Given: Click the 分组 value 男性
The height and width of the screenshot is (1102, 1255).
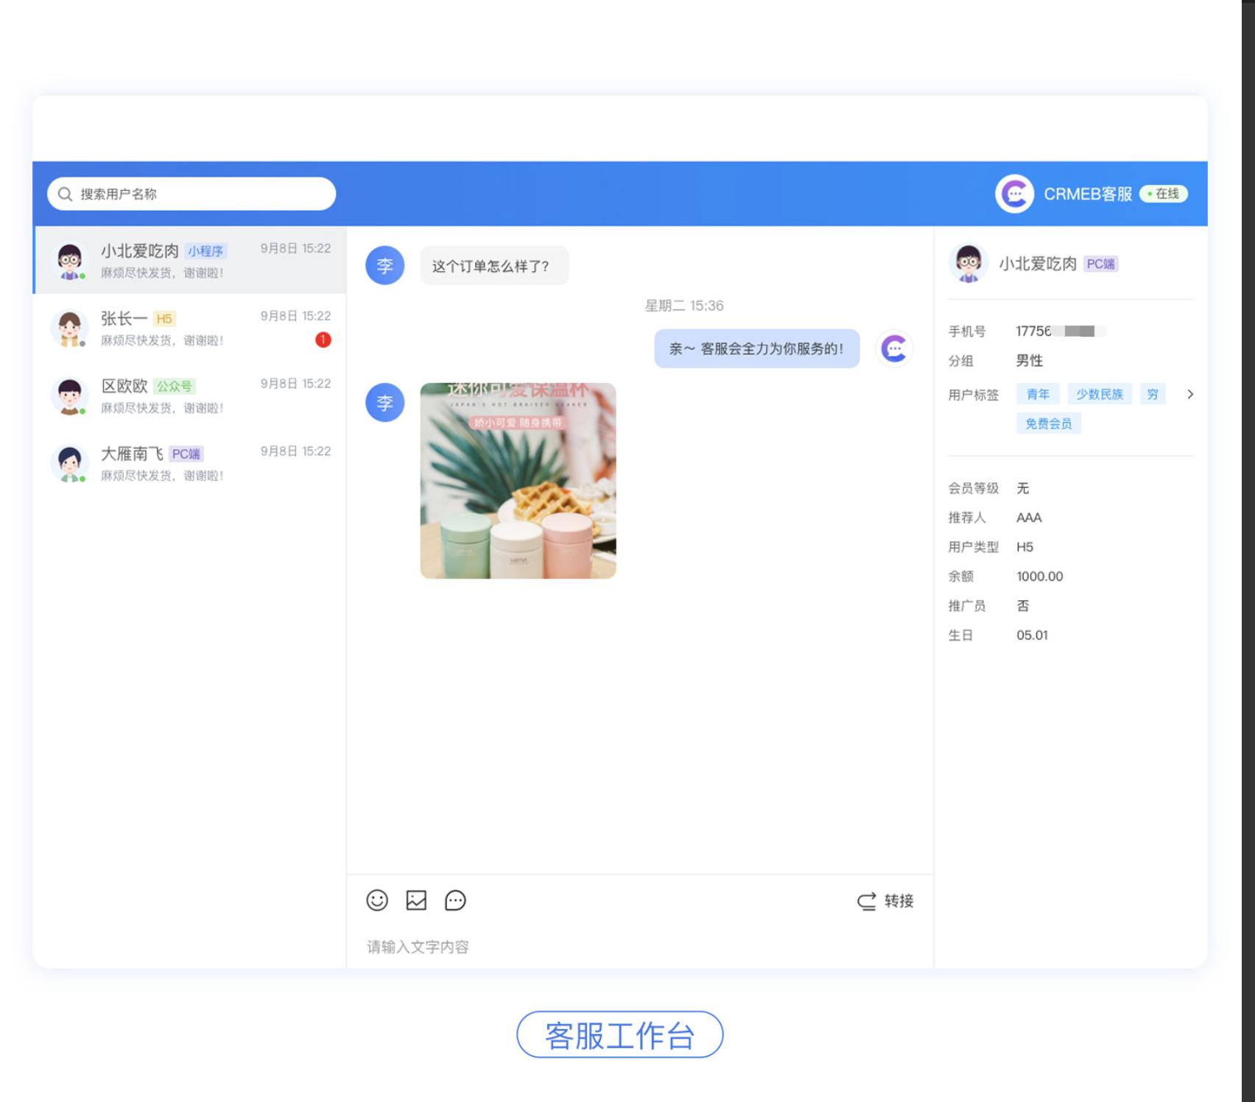Looking at the screenshot, I should pos(1029,361).
